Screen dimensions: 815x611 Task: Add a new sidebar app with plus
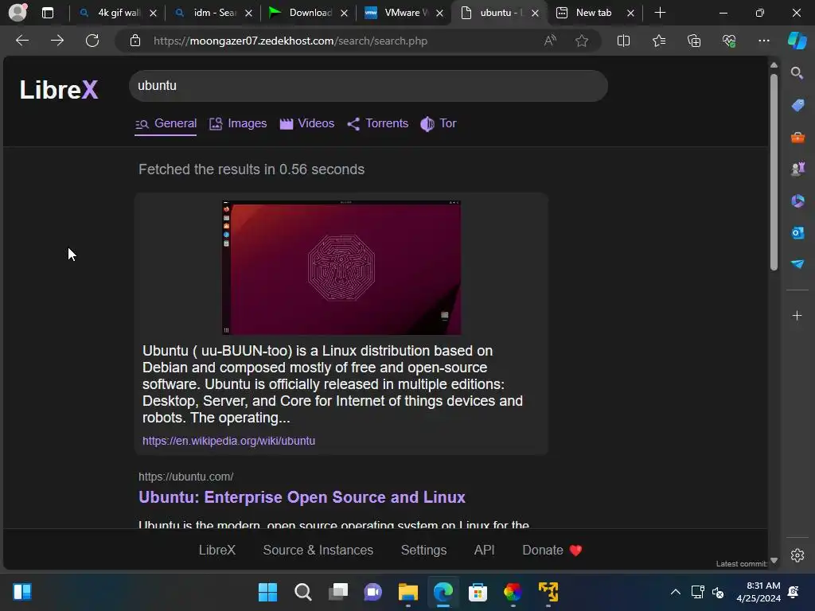point(797,315)
